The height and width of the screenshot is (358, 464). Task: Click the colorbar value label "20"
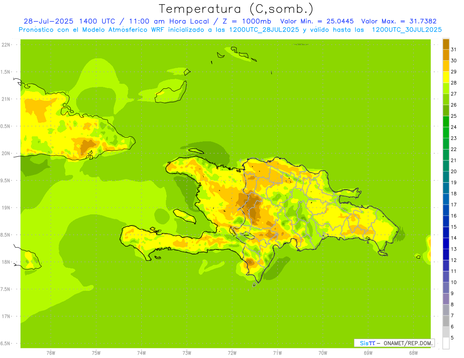click(x=454, y=171)
